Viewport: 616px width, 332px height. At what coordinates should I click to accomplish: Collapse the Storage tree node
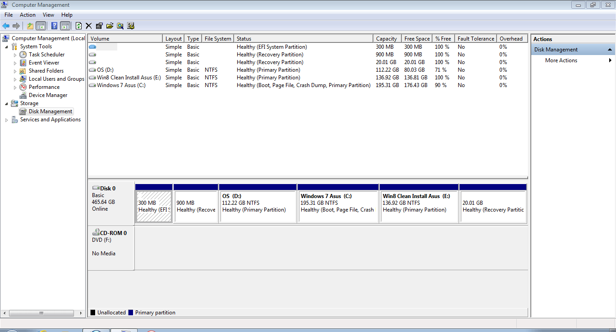6,103
